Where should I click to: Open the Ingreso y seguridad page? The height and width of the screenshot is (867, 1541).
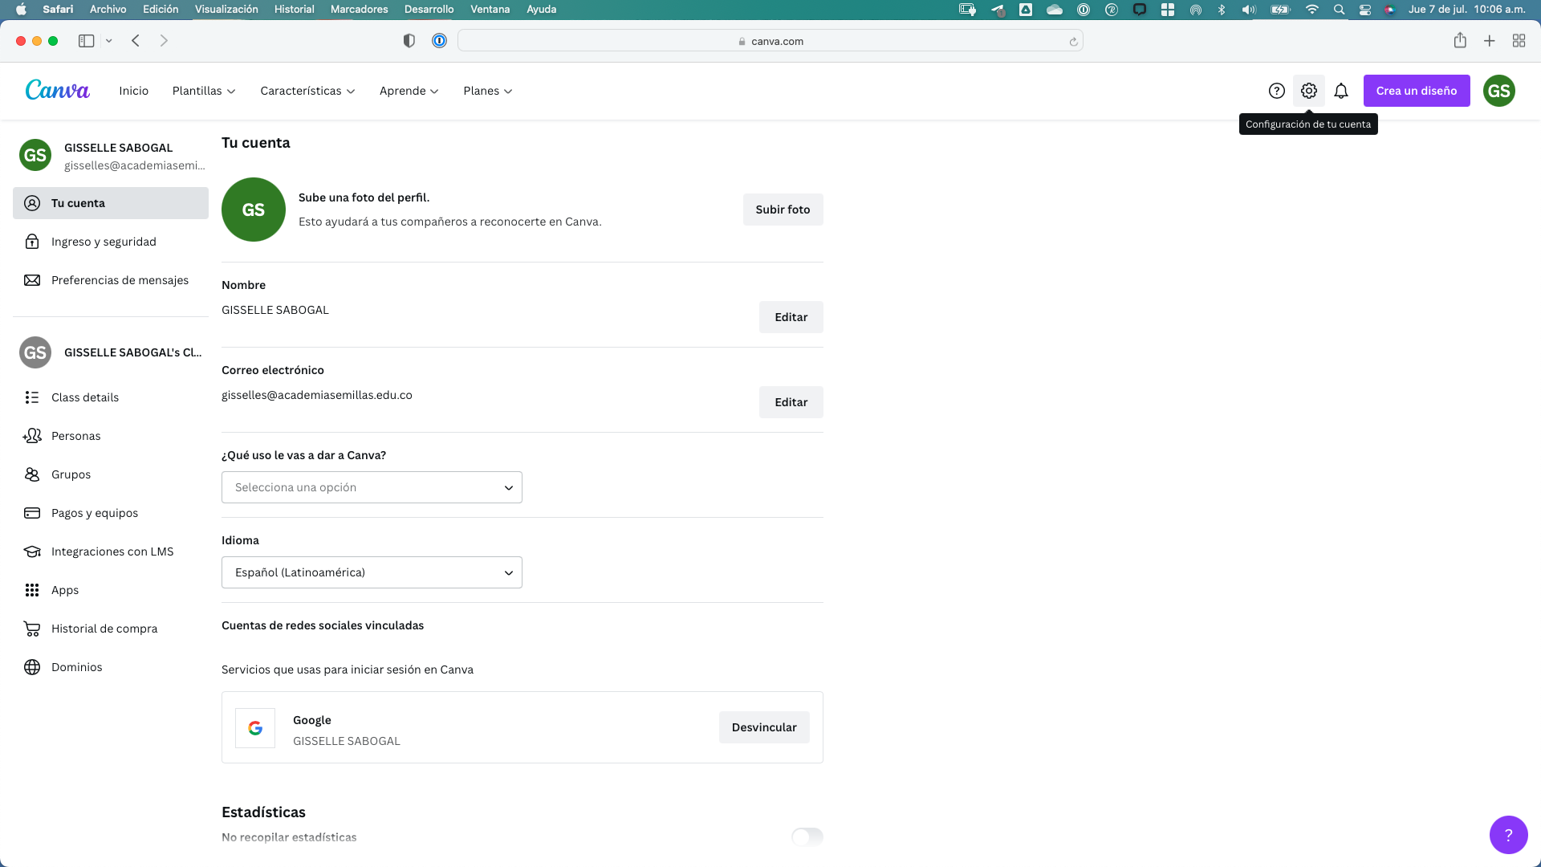(104, 242)
